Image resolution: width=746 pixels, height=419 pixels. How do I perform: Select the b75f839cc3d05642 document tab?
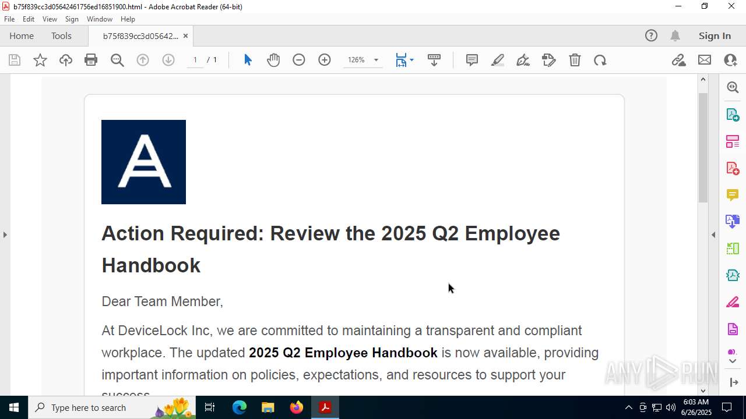point(140,36)
